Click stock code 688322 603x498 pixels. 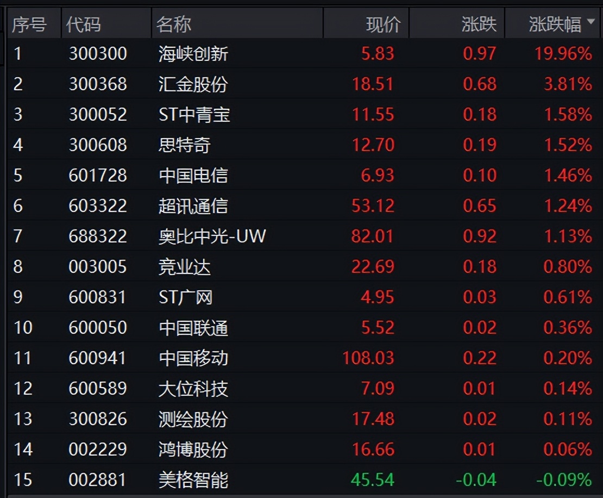pyautogui.click(x=98, y=236)
